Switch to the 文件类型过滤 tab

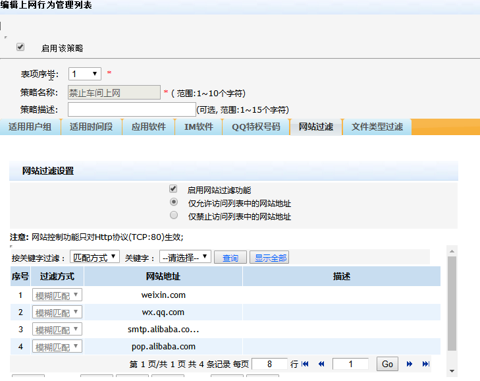[x=377, y=127]
